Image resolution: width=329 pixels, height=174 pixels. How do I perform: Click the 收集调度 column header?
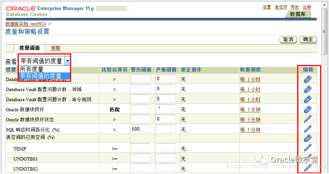[x=250, y=69]
